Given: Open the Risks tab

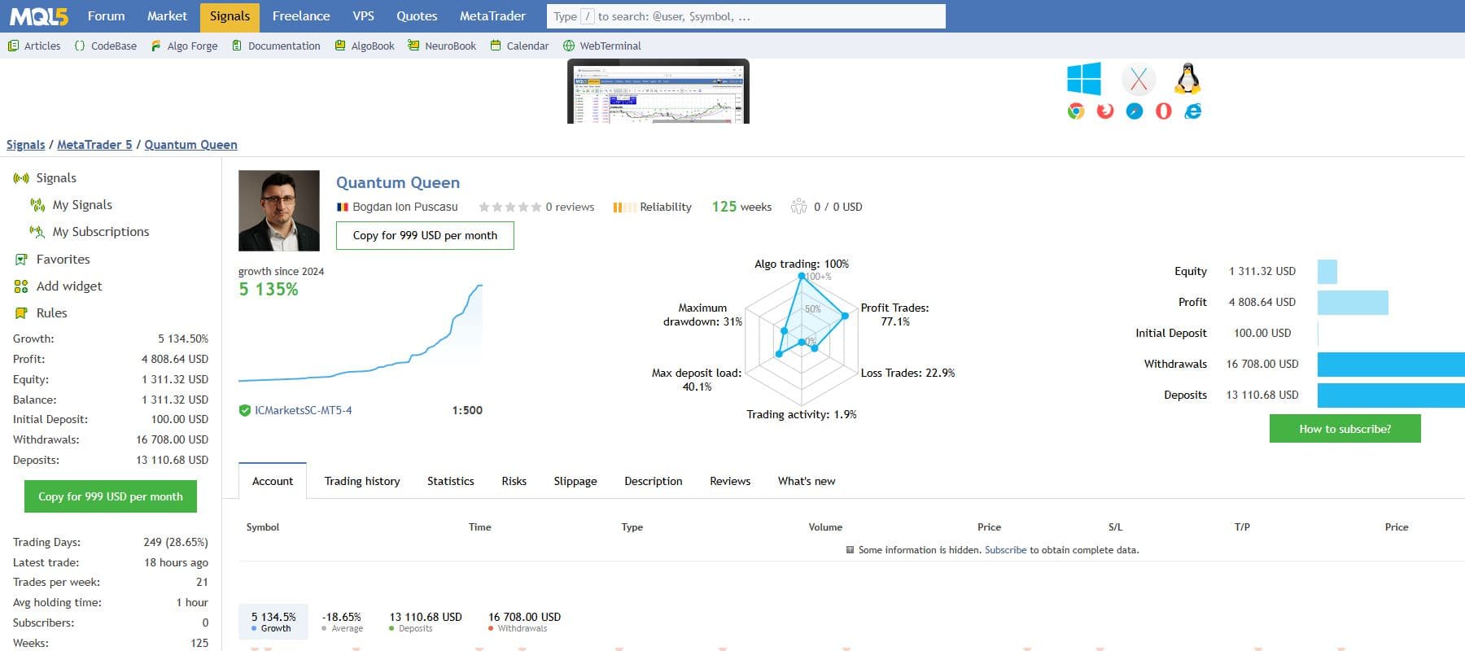Looking at the screenshot, I should point(514,481).
